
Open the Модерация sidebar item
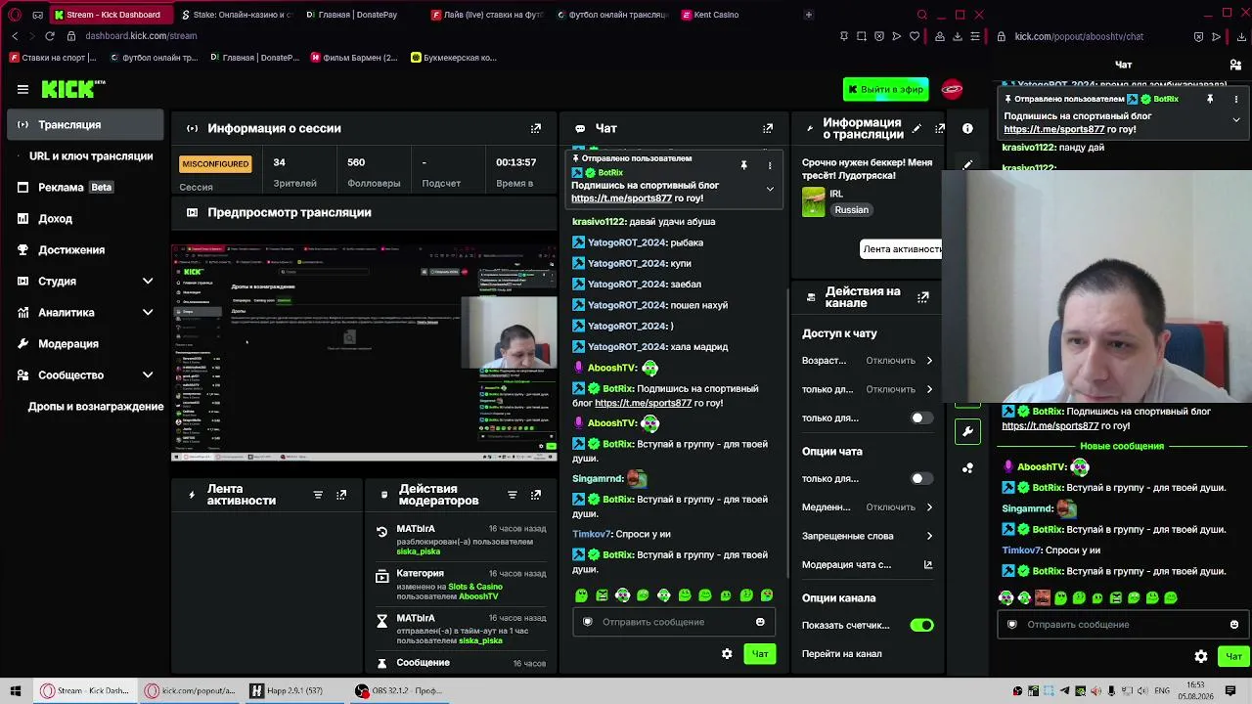pos(86,343)
